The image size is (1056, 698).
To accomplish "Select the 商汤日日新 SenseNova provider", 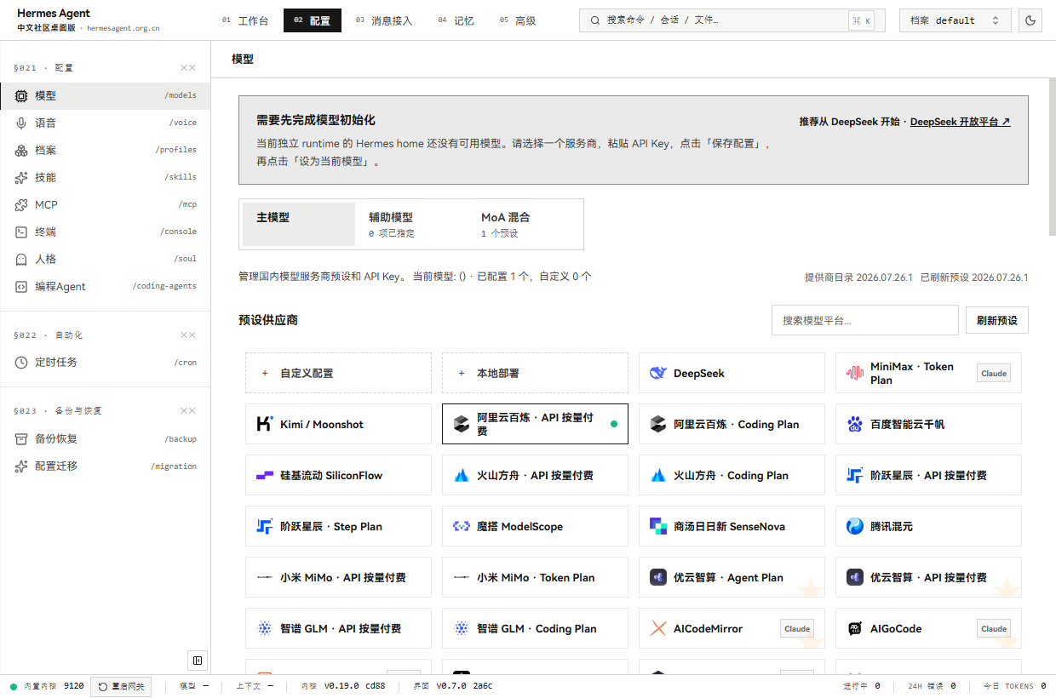I will click(732, 526).
